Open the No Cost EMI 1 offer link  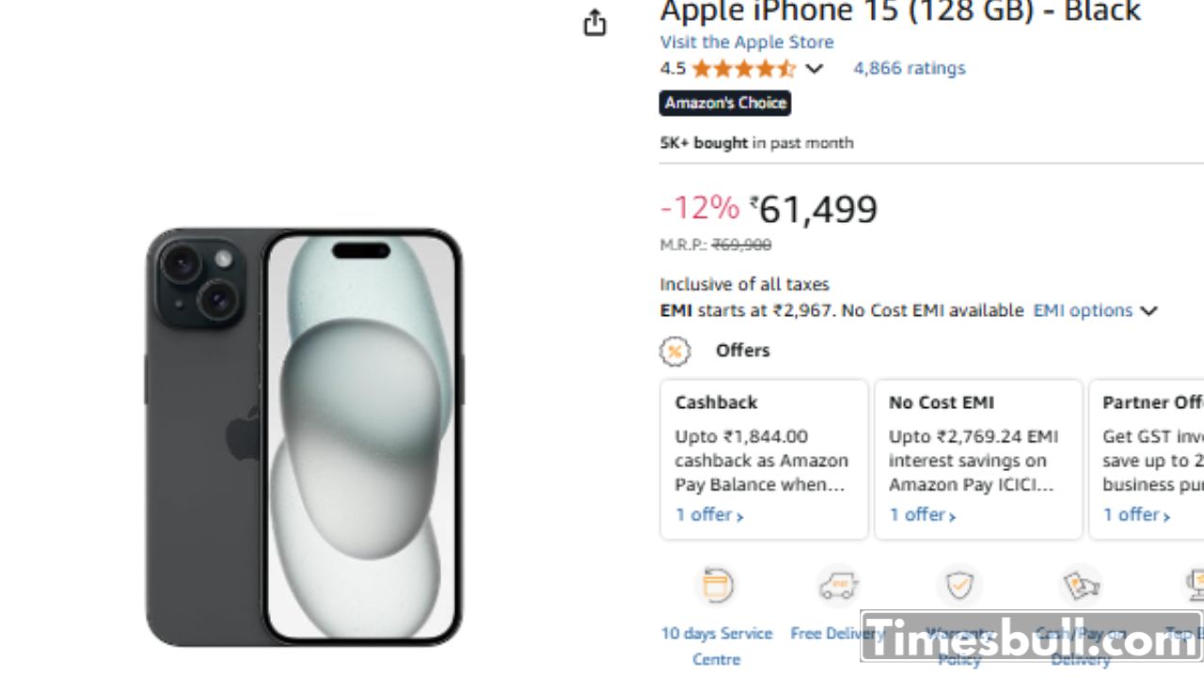pos(923,515)
